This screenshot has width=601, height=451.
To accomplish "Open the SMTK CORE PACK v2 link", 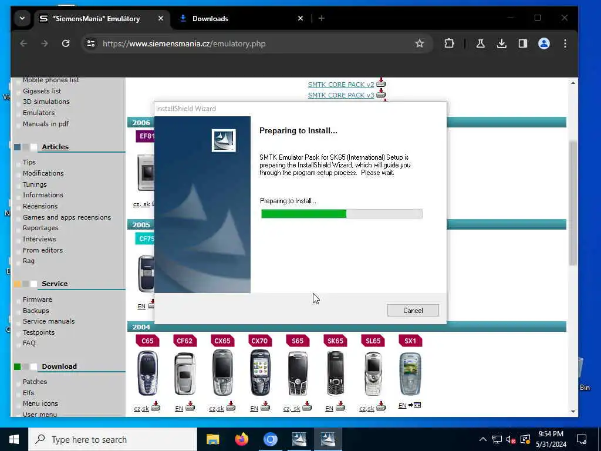I will pyautogui.click(x=341, y=85).
